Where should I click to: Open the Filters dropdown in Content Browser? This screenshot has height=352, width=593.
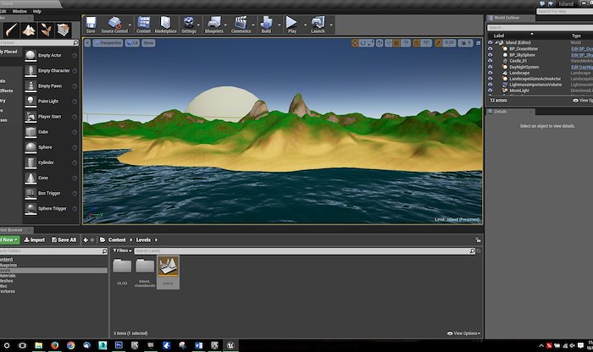click(122, 250)
